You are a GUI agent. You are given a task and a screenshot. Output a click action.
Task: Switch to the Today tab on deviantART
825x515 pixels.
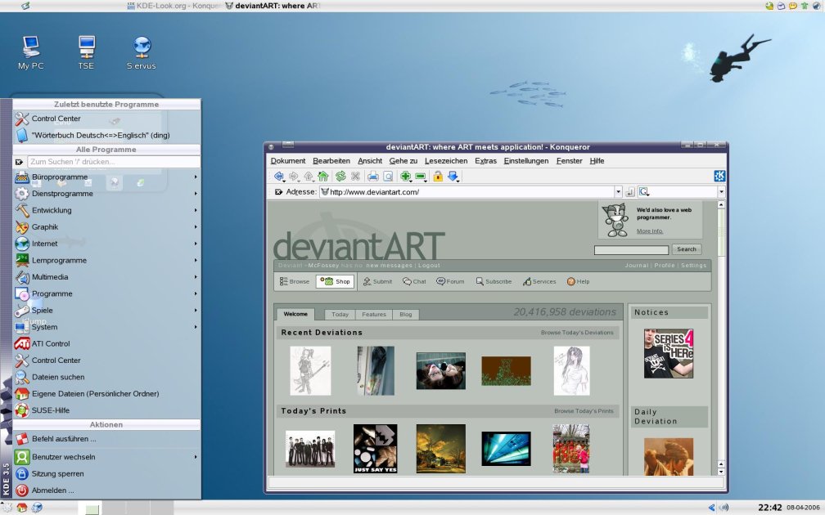340,314
